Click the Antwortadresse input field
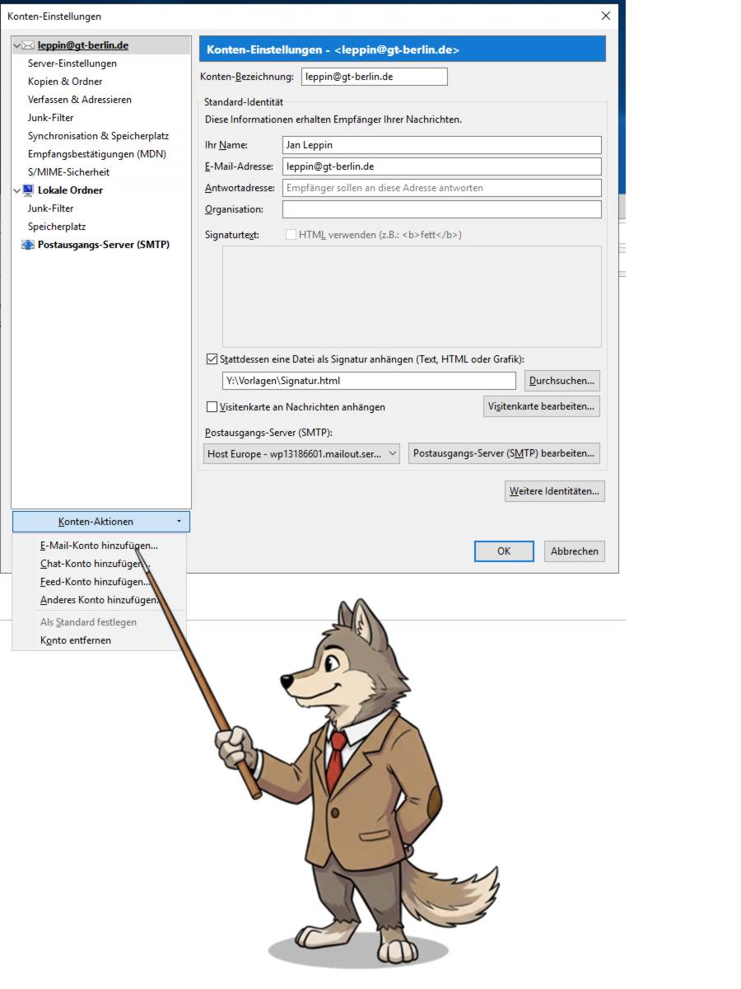Image resolution: width=741 pixels, height=989 pixels. [441, 188]
